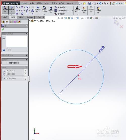This screenshot has height=140, width=126.
Task: Click the Section View icon in view toolbar
Action: (69, 18)
